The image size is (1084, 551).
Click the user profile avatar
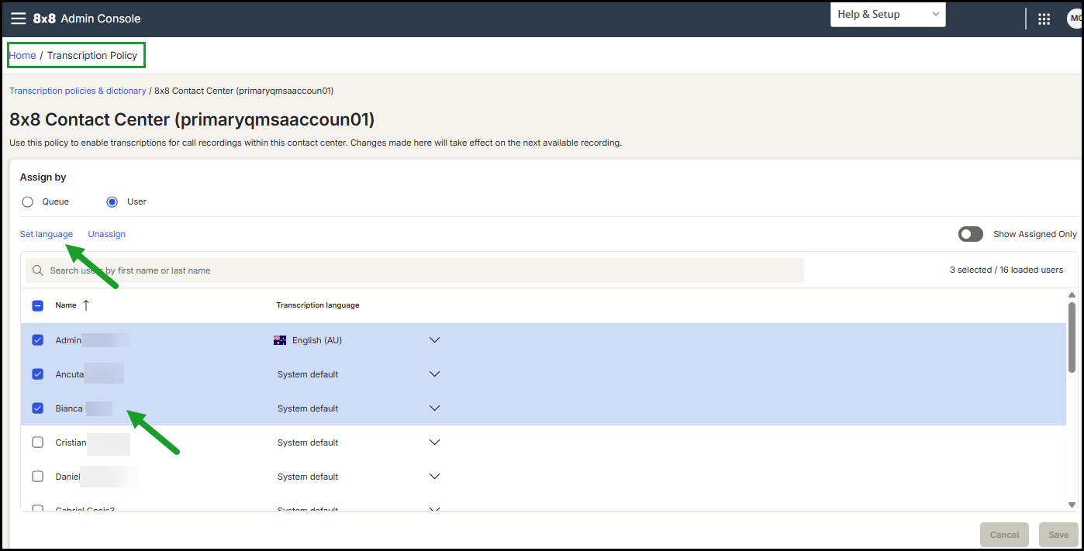[x=1076, y=19]
